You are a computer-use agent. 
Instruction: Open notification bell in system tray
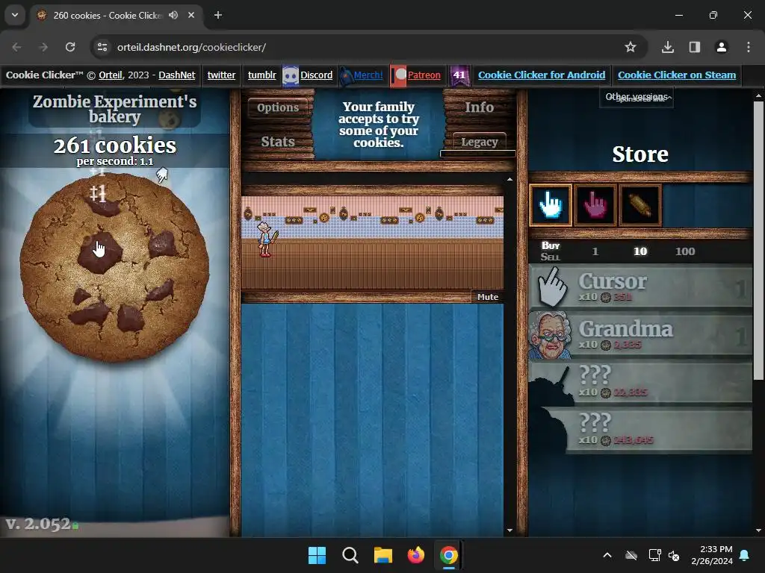click(745, 555)
